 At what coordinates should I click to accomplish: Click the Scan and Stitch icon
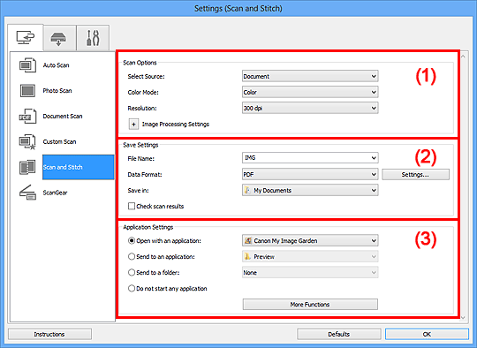[27, 167]
